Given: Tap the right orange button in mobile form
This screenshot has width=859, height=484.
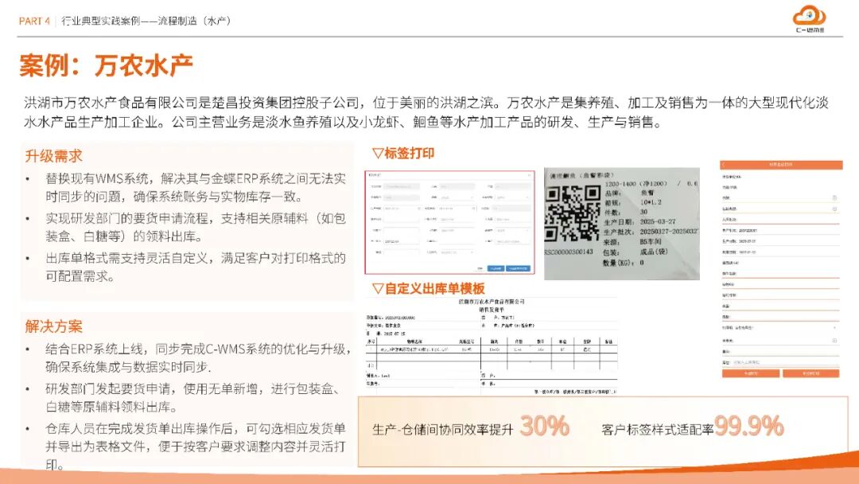Looking at the screenshot, I should point(810,373).
